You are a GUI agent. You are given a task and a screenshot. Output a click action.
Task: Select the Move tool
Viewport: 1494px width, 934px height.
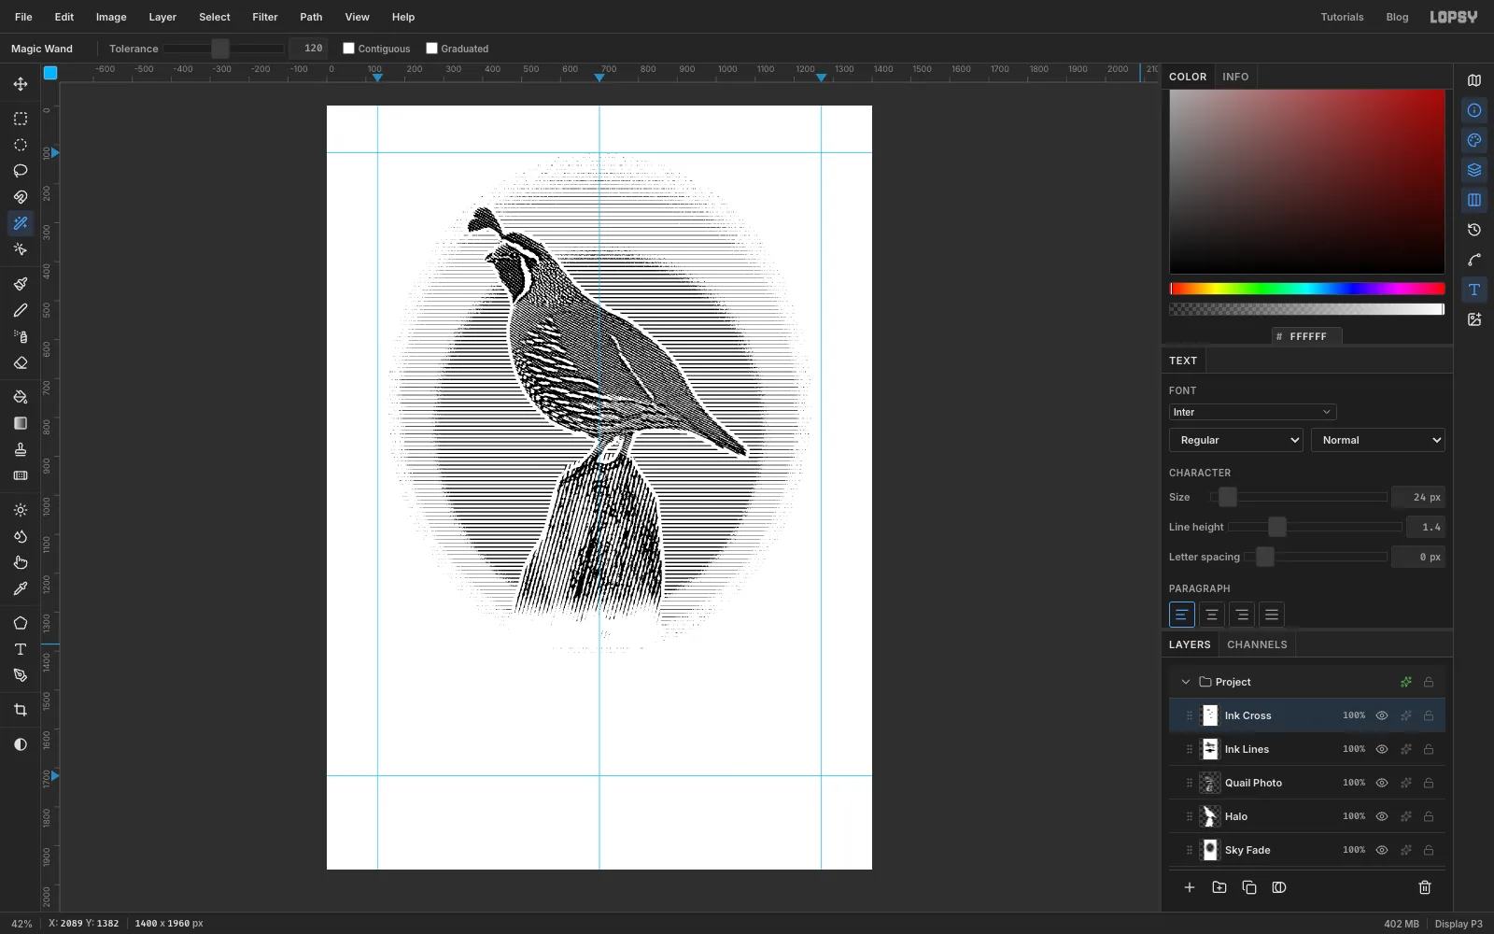pyautogui.click(x=21, y=84)
